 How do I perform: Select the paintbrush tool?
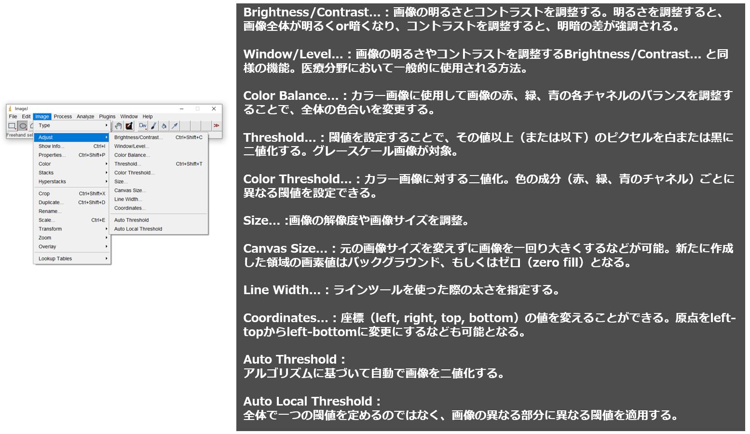[x=153, y=126]
